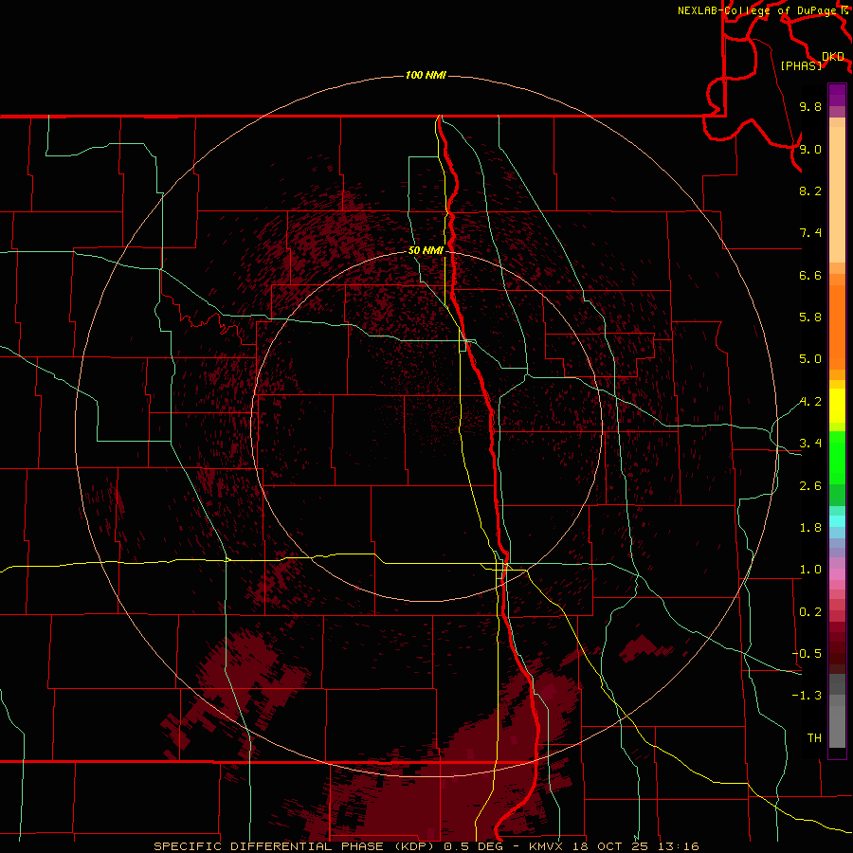Click the 1.8 legend value

click(x=810, y=528)
